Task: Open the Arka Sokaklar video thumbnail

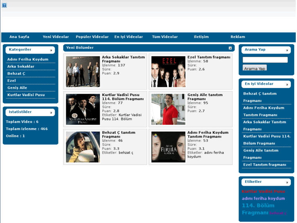Action: [x=83, y=72]
